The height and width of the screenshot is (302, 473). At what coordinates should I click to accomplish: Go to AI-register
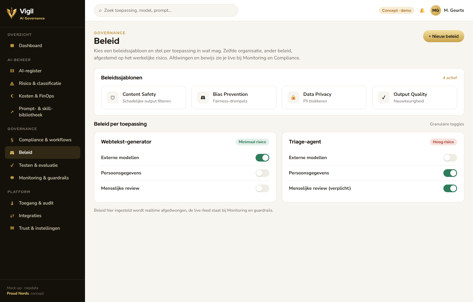click(43, 71)
